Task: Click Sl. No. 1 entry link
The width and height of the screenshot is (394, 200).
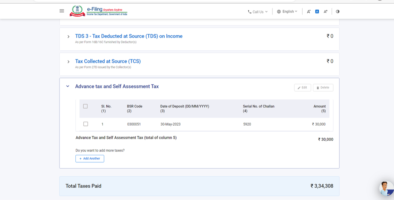Action: click(103, 124)
